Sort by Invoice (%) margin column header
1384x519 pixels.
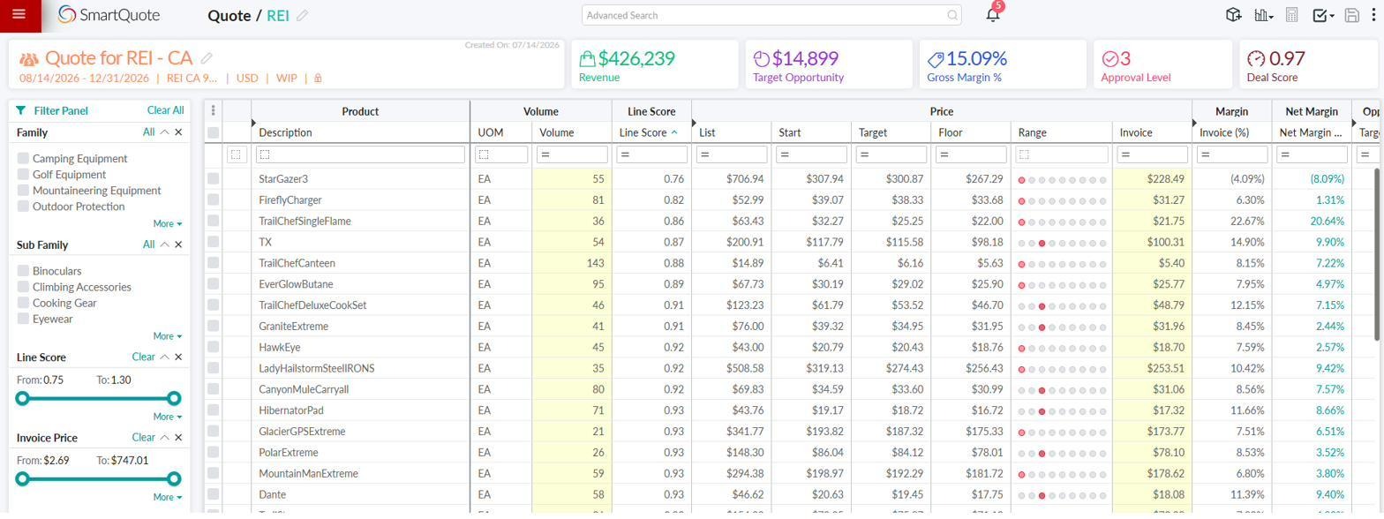1232,132
